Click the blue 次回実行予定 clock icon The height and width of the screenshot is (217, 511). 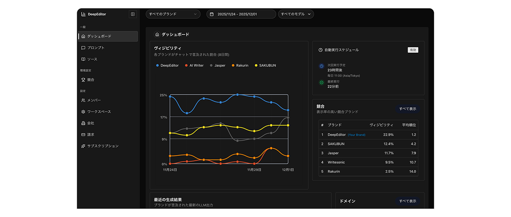click(x=322, y=66)
